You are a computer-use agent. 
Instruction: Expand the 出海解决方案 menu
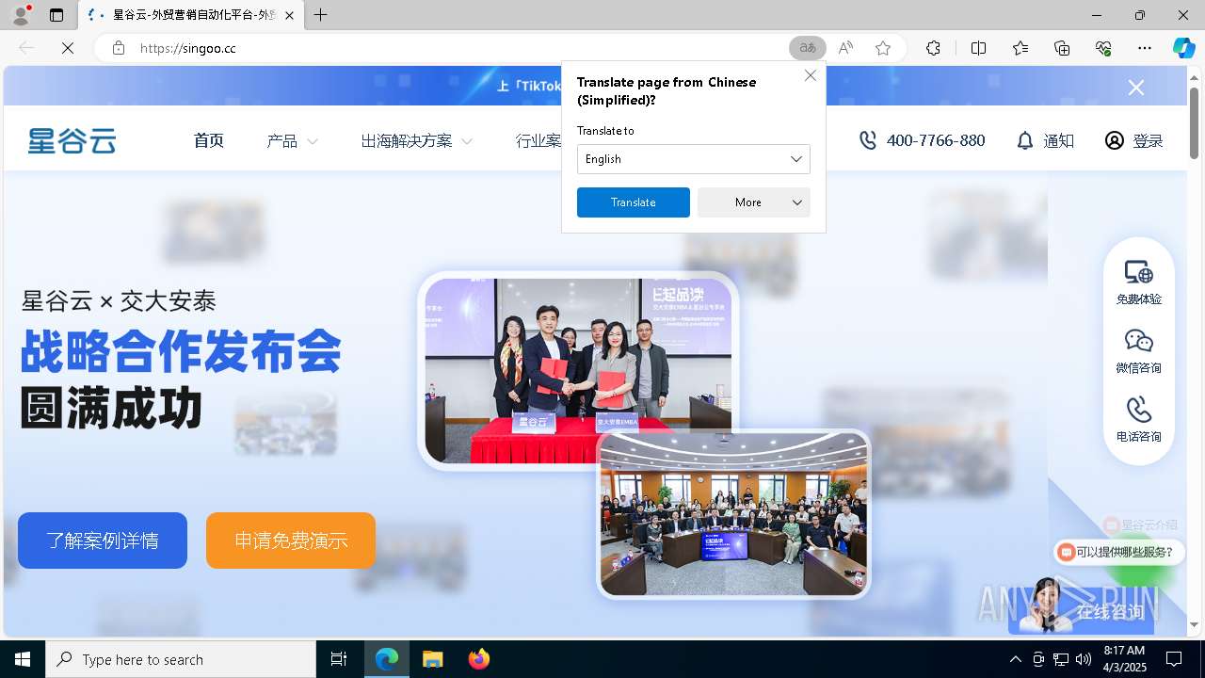point(416,141)
